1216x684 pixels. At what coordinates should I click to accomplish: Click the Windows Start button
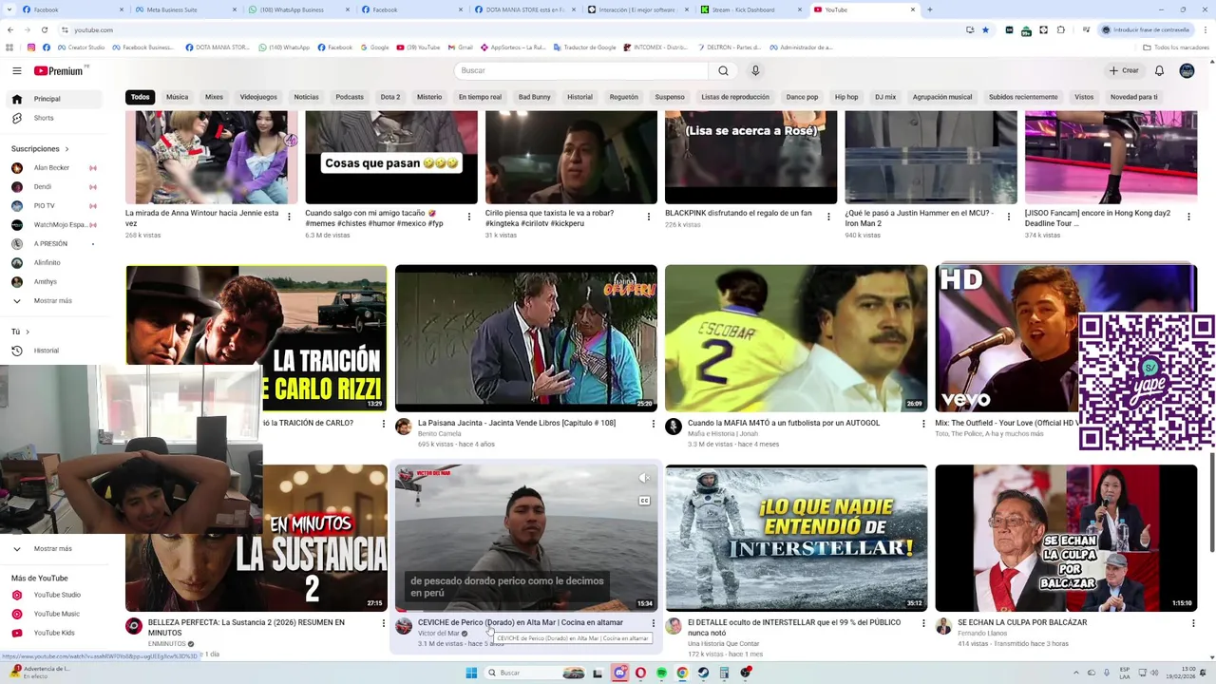coord(471,673)
